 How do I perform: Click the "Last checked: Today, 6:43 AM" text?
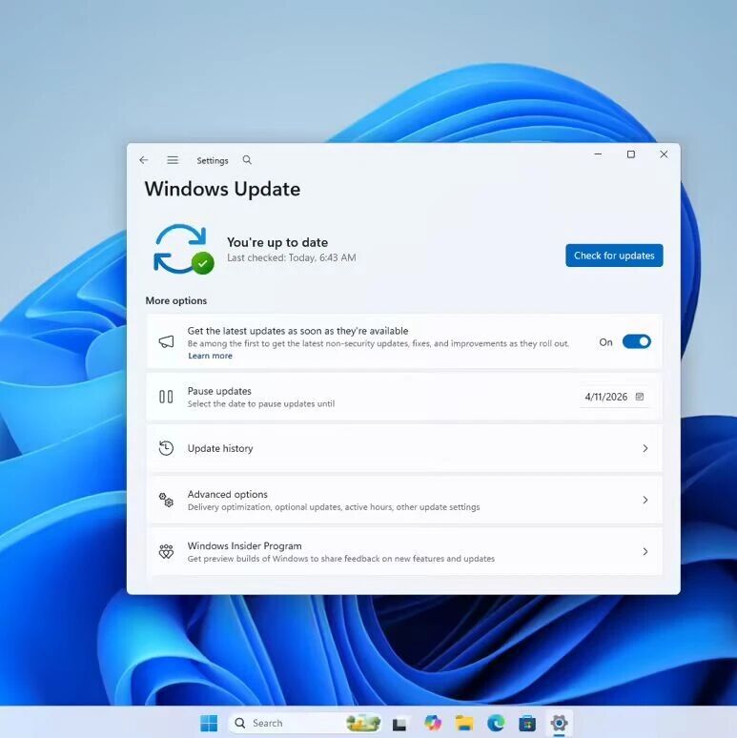coord(292,258)
